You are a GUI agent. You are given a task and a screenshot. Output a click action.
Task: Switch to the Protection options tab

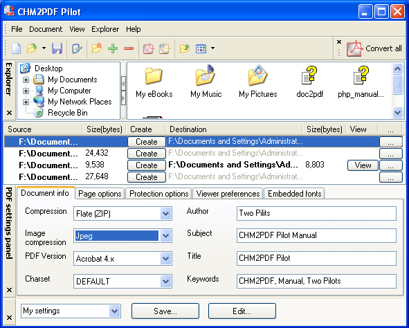click(x=159, y=194)
